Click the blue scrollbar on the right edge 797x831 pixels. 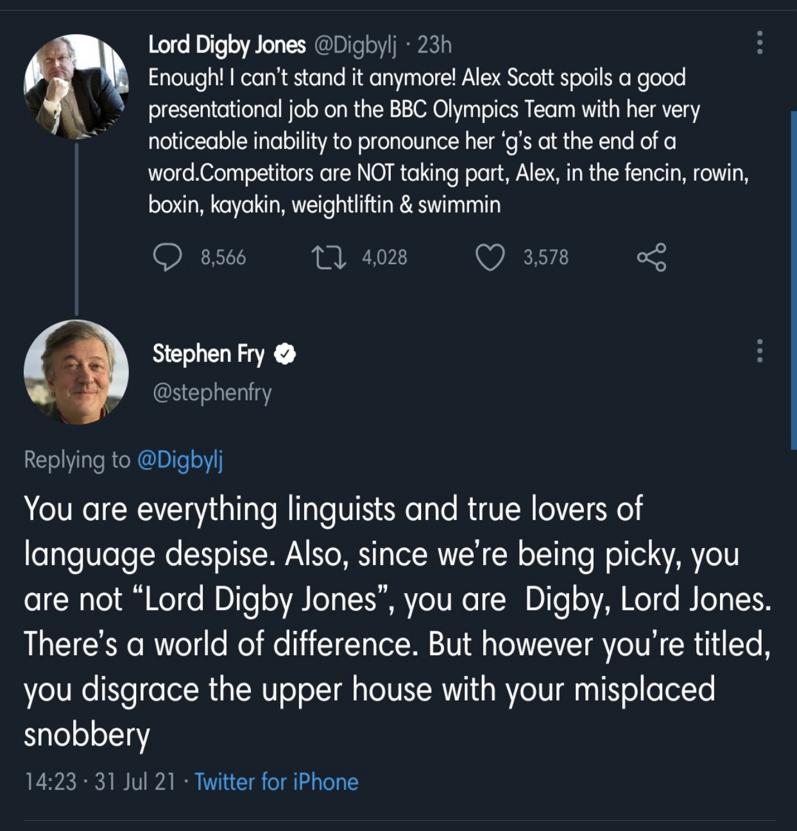(x=794, y=279)
